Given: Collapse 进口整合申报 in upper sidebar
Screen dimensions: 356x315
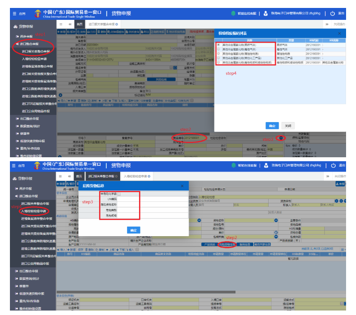Looking at the screenshot, I should [x=31, y=44].
